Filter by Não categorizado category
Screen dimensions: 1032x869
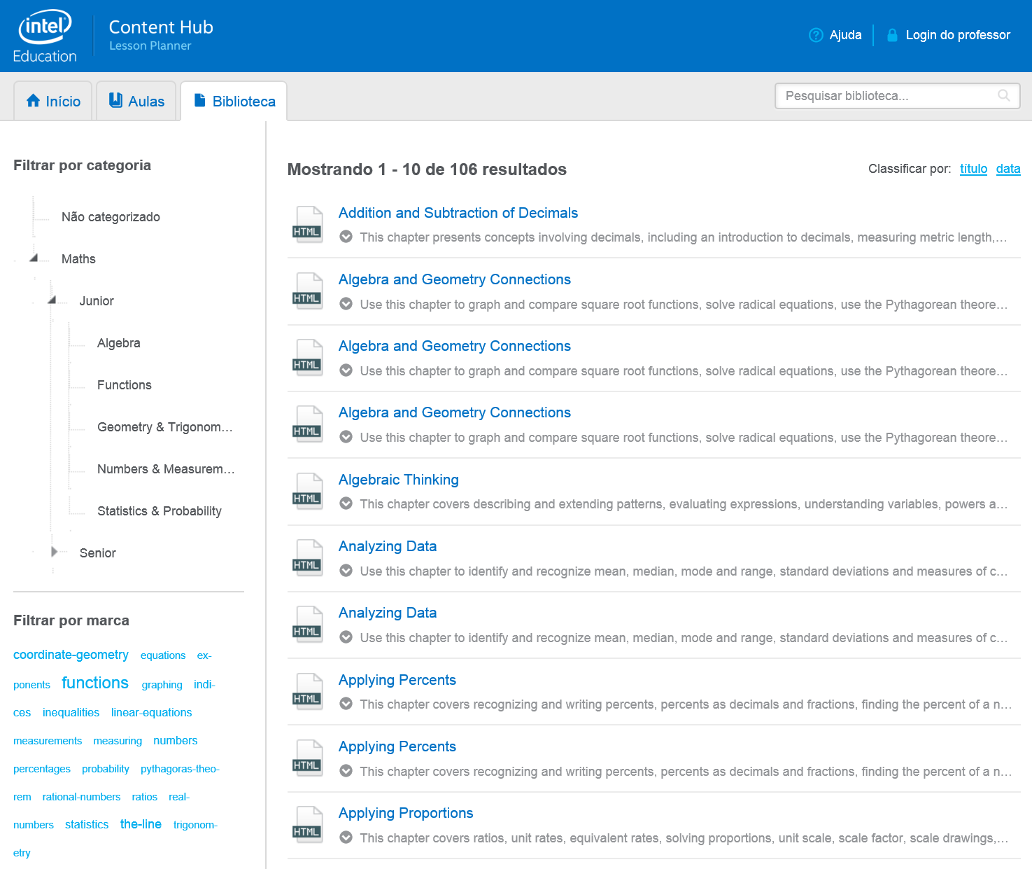[111, 217]
